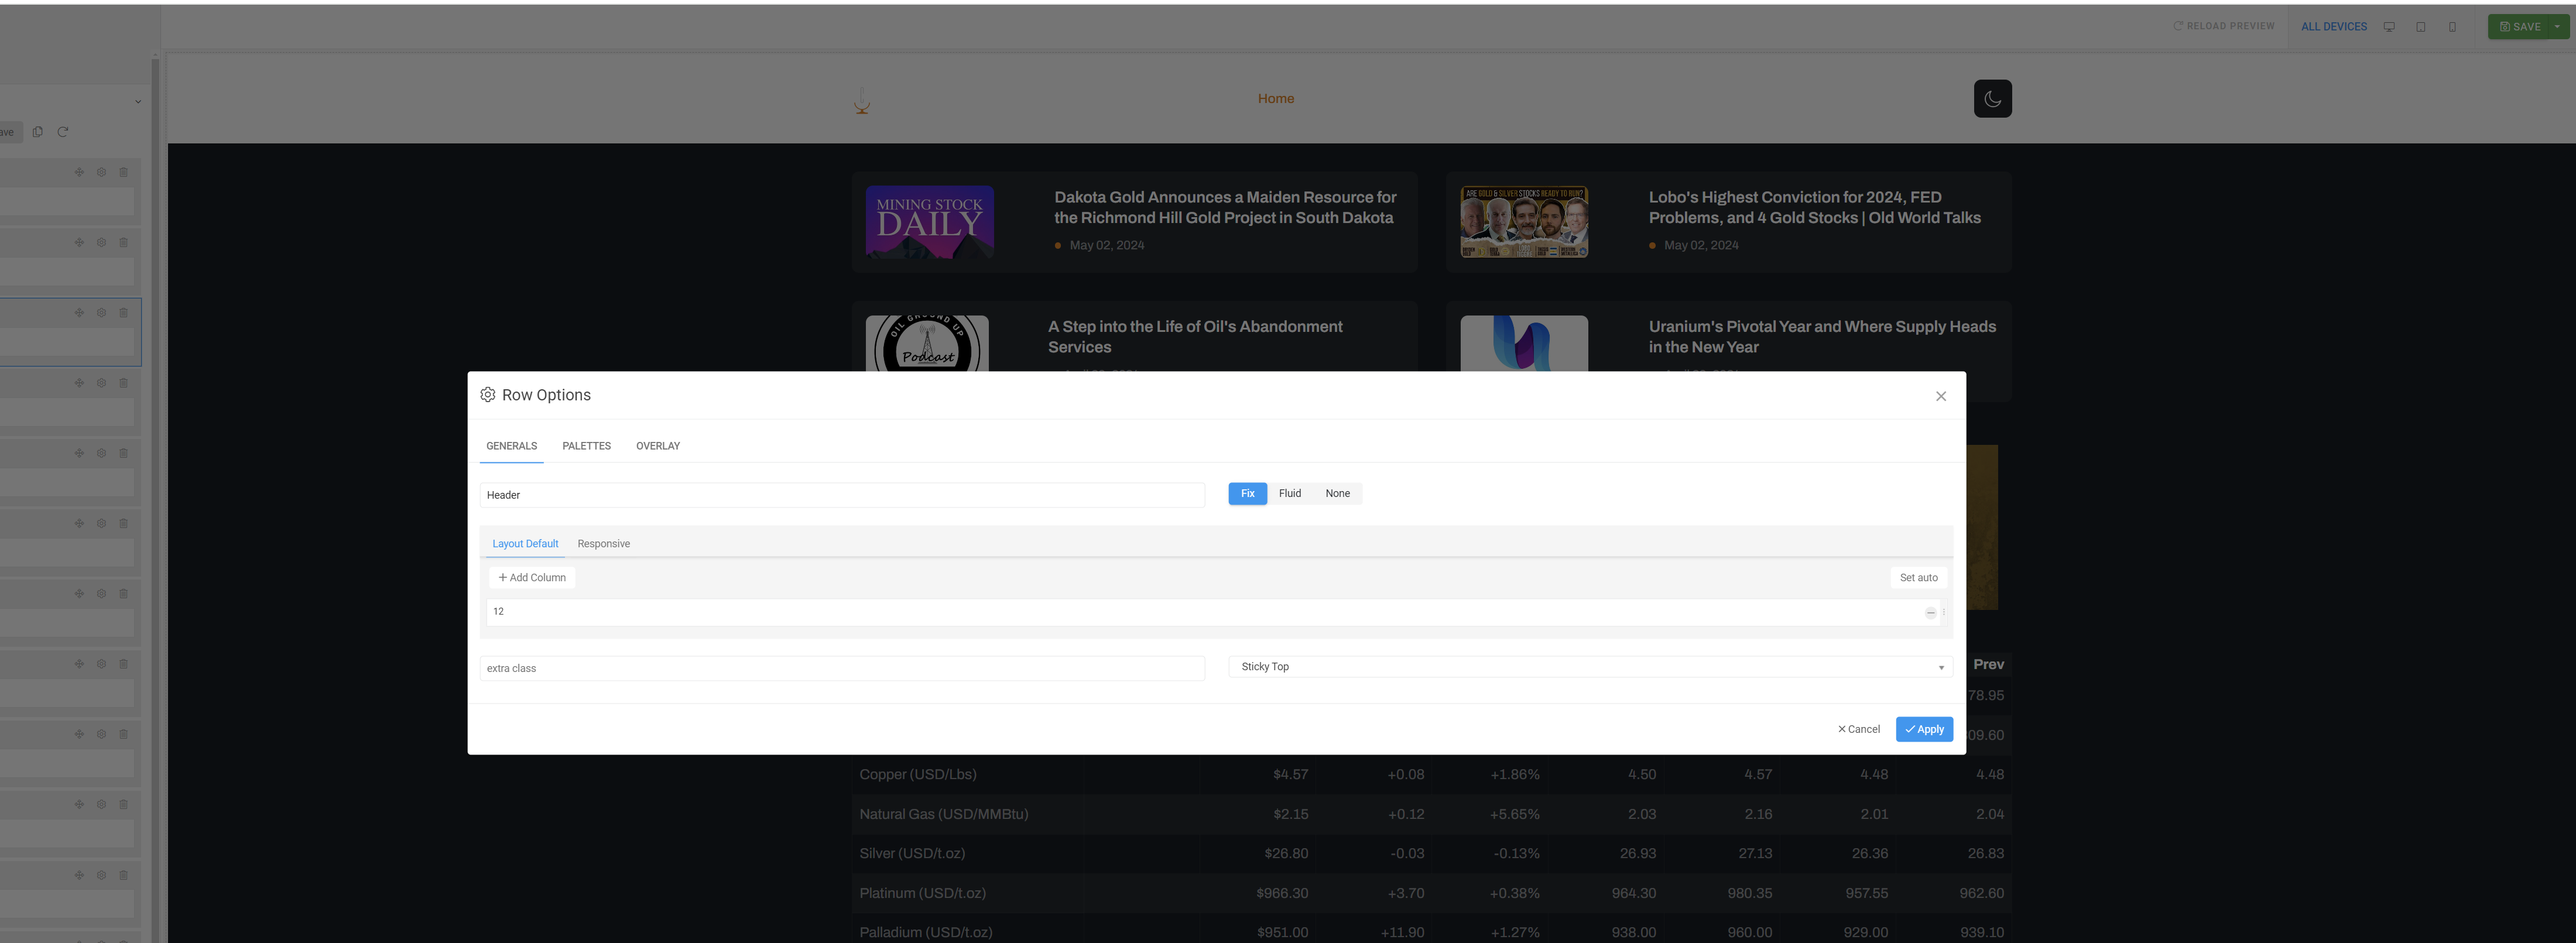This screenshot has width=2576, height=943.
Task: Click the copy icon in left panel
Action: [38, 132]
